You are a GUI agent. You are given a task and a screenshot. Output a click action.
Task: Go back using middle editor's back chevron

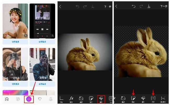[x=60, y=7]
